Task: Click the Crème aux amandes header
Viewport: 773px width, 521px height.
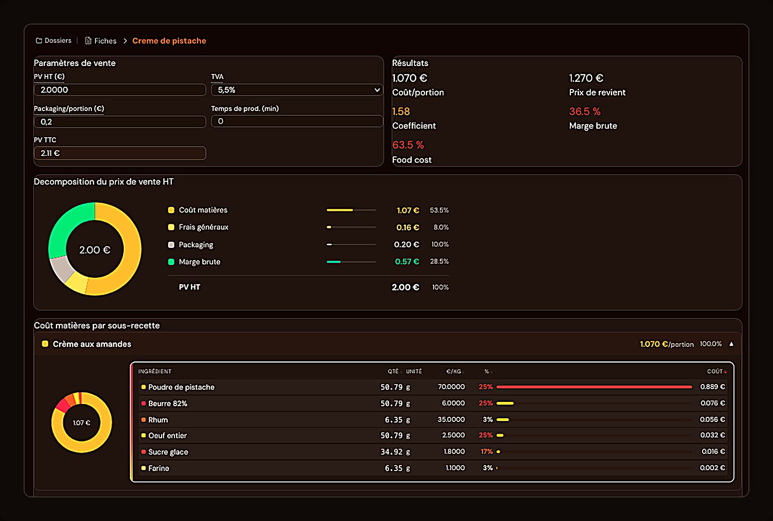Action: pyautogui.click(x=387, y=344)
